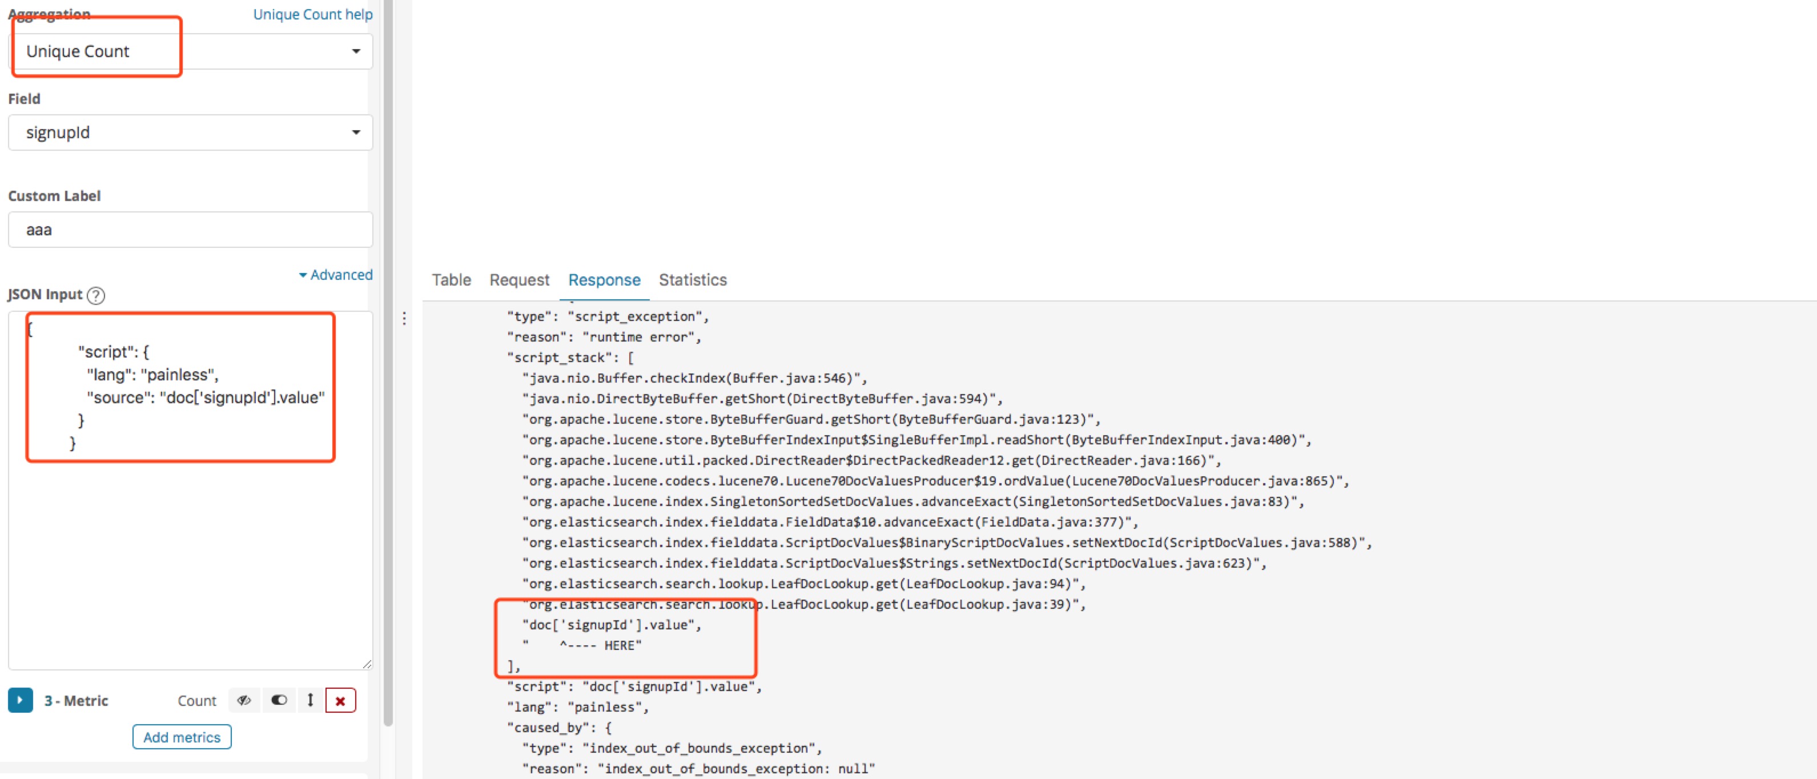Open the Statistics tab

693,280
